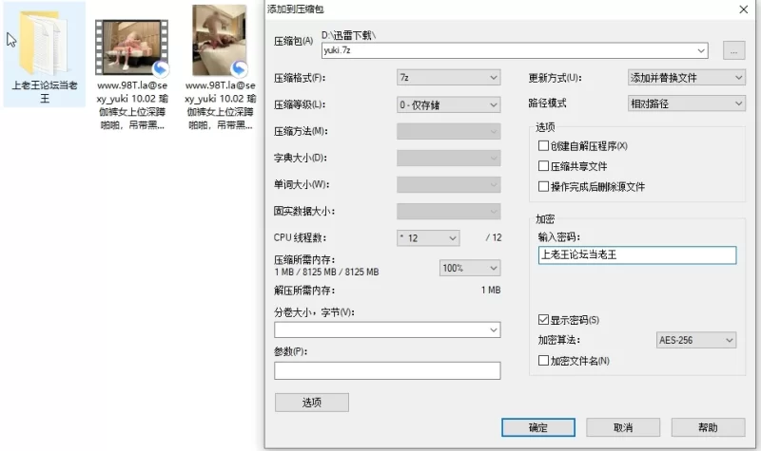Open the 更新方式 dropdown showing 添加并替换文件
Screen dimensions: 761x451
pyautogui.click(x=686, y=78)
